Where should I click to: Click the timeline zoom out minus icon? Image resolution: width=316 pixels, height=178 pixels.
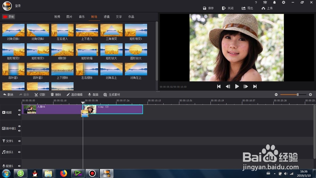(x=276, y=95)
